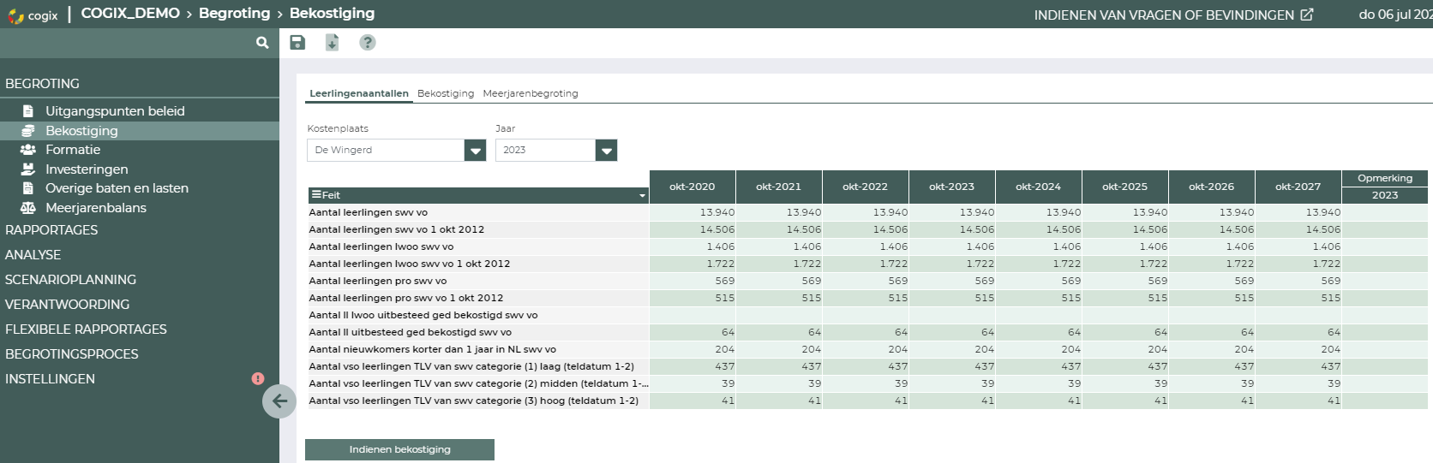
Task: Expand the Scenarioplanning section
Action: pos(70,280)
